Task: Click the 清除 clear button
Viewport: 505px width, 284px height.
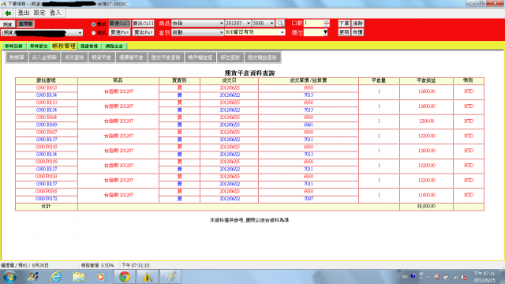Action: pos(357,24)
